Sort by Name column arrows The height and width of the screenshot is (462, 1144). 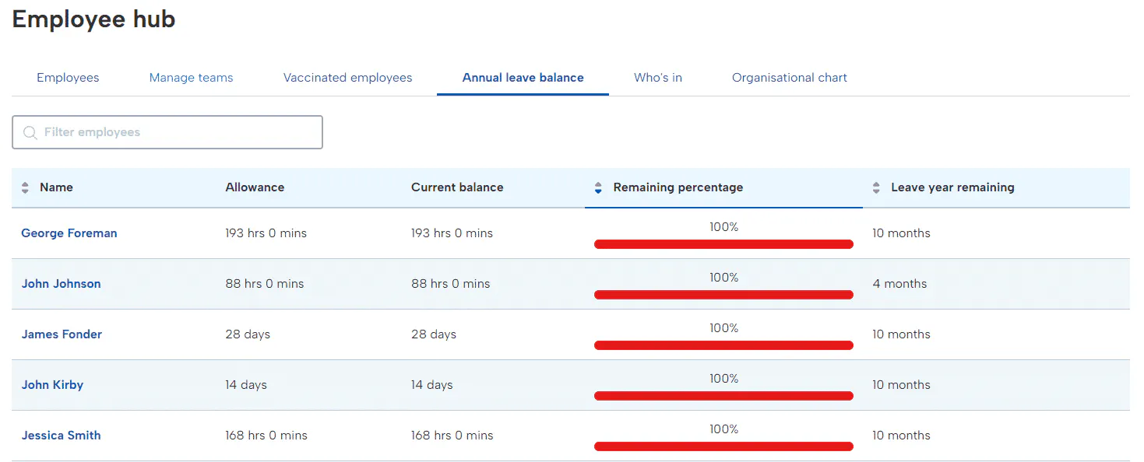point(25,187)
